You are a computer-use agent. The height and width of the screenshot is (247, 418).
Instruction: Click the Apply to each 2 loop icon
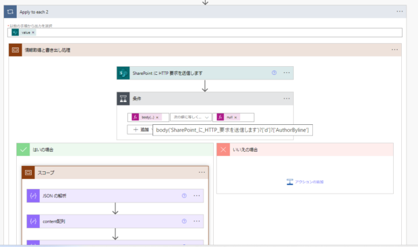(x=10, y=11)
